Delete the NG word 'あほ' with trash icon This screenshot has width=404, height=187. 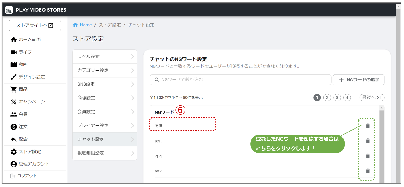click(x=368, y=126)
